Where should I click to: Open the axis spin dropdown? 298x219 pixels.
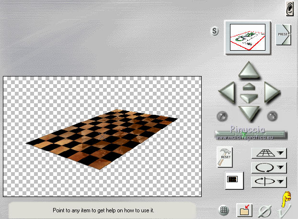point(269,182)
